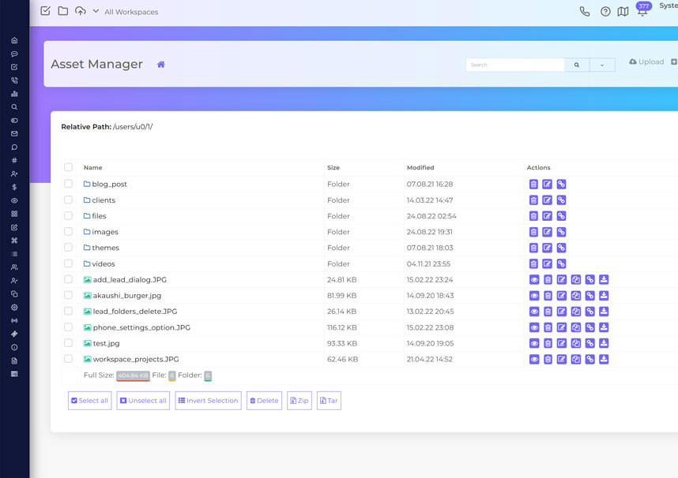678x478 pixels.
Task: Download the akaushi_burger.jpg file
Action: pos(604,295)
